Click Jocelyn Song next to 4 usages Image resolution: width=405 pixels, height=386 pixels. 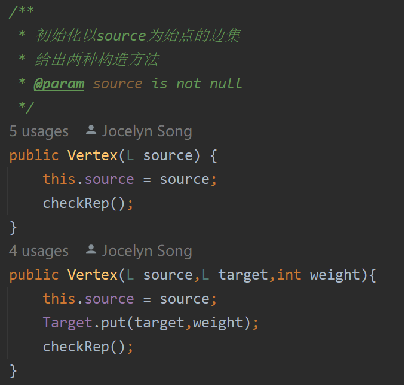click(147, 251)
